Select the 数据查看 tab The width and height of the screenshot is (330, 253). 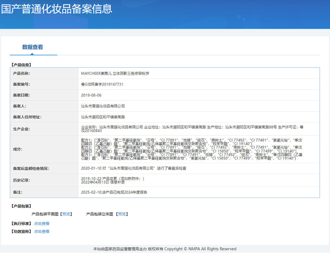click(33, 47)
